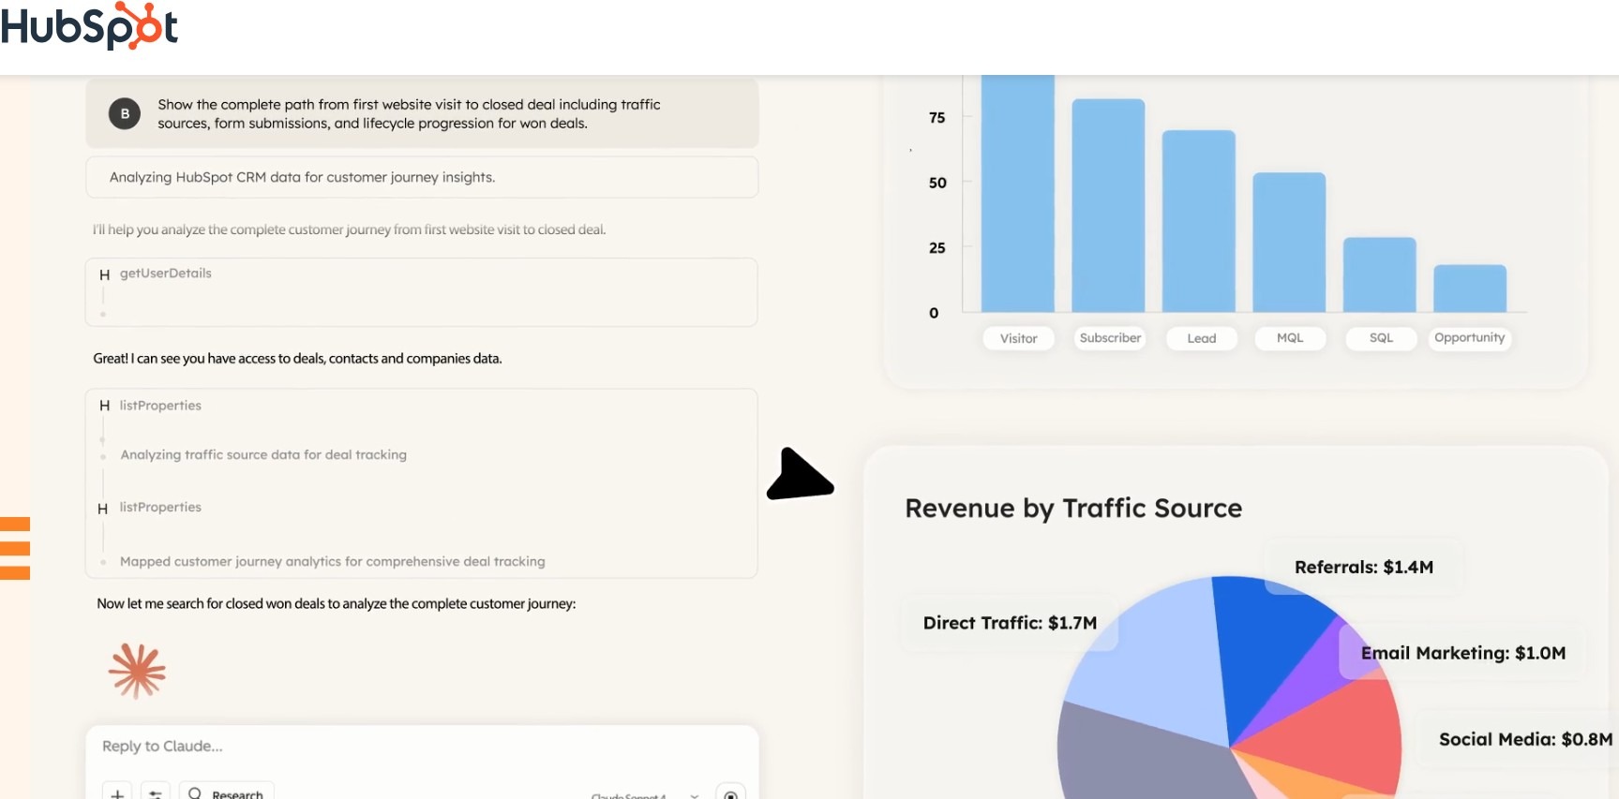The image size is (1619, 799).
Task: Click the user avatar labeled B
Action: (125, 113)
